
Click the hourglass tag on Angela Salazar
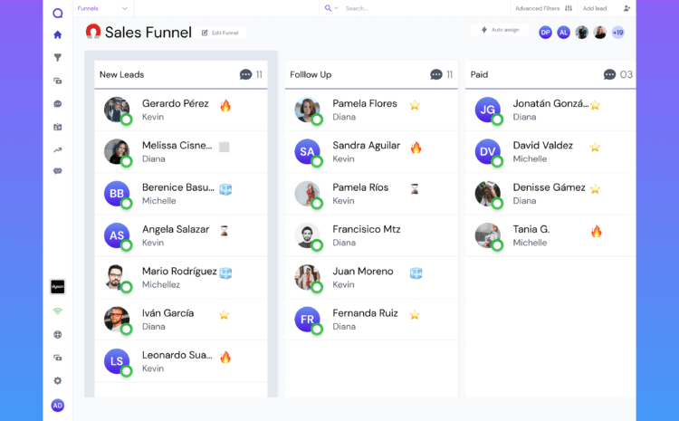(224, 231)
